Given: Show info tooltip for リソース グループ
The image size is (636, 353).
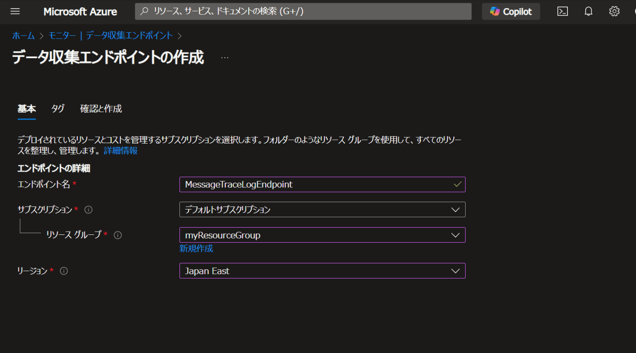Looking at the screenshot, I should (118, 235).
